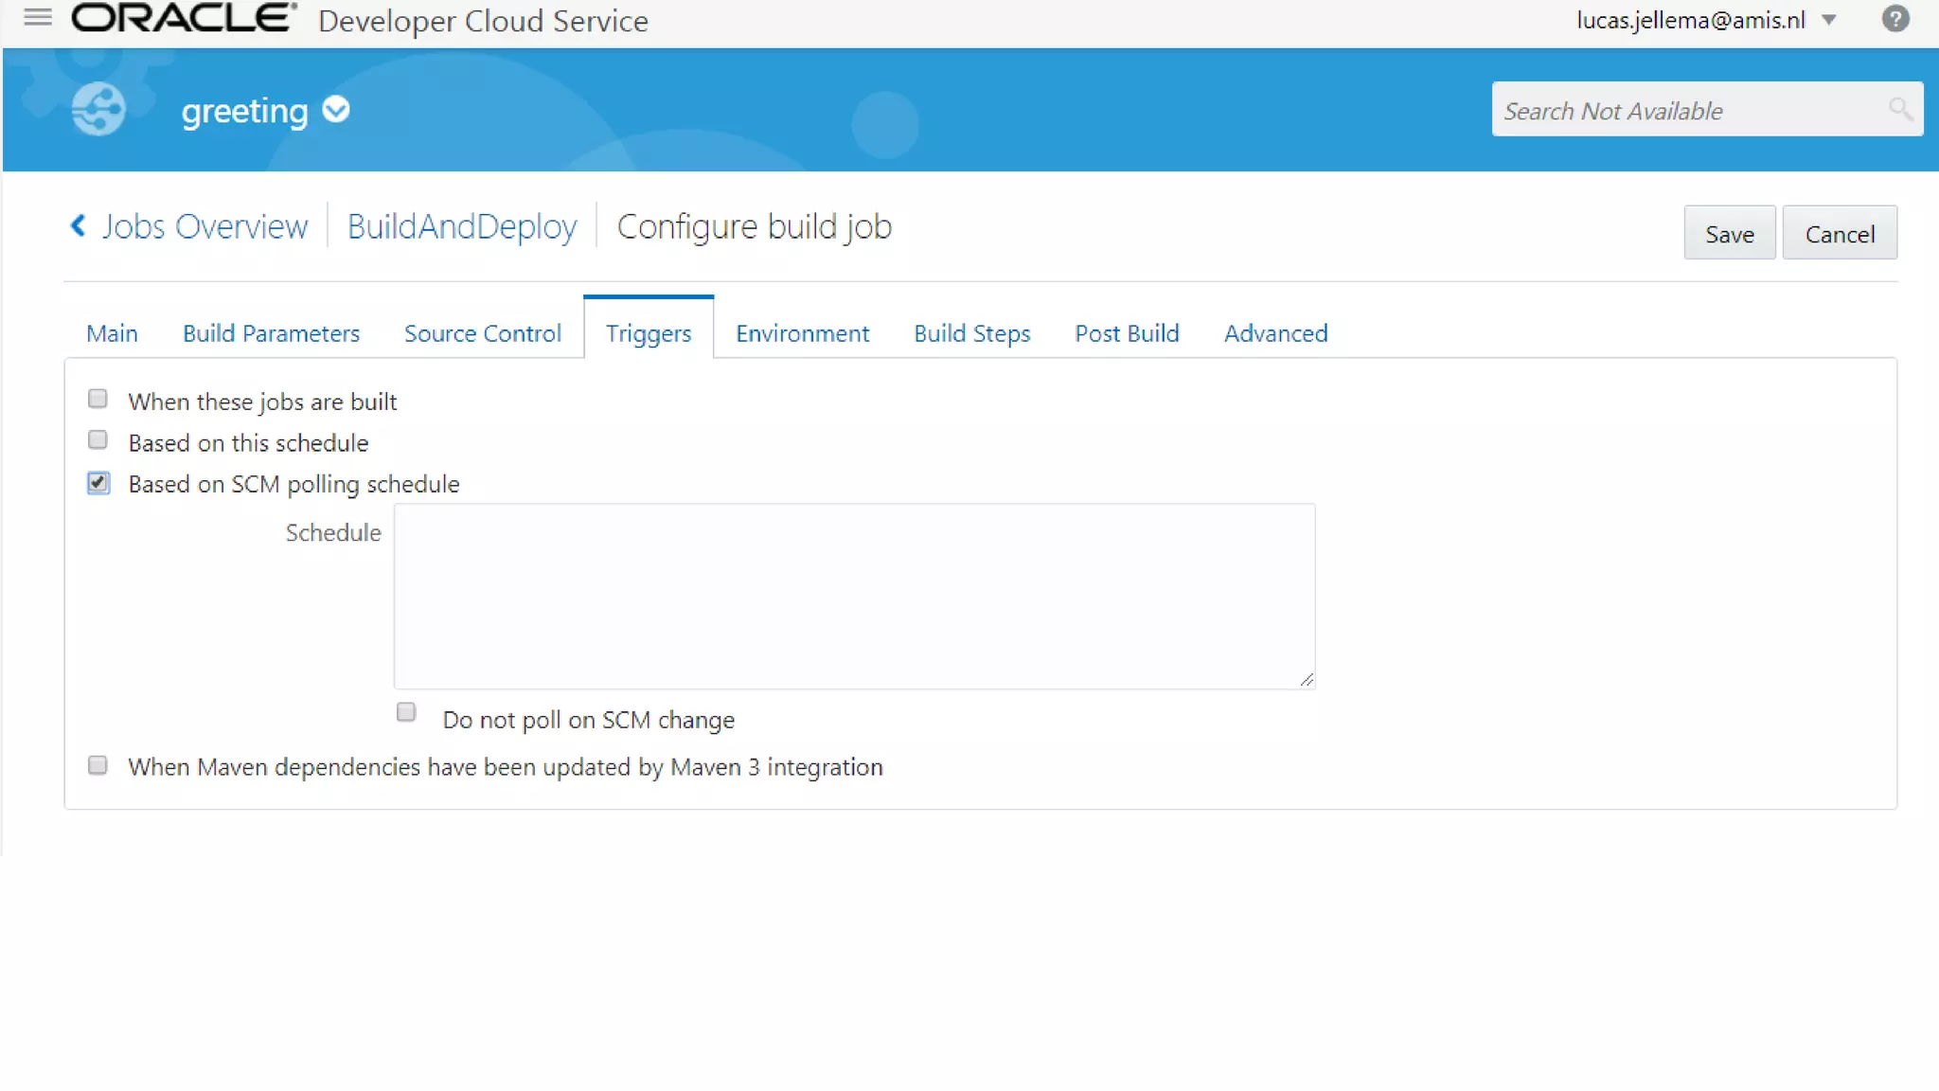
Task: Open the BuildAndDeploy breadcrumb link
Action: pos(462,226)
